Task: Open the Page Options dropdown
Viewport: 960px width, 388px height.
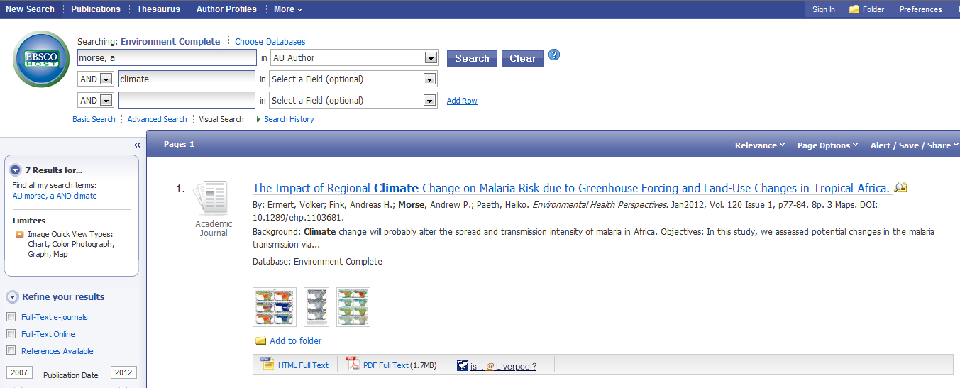Action: click(827, 145)
